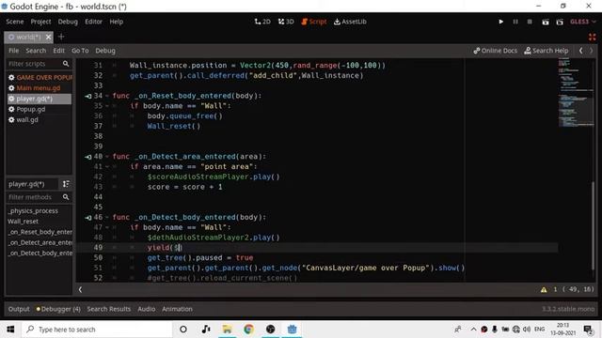This screenshot has width=602, height=338.
Task: Open Online Docs
Action: coord(495,51)
